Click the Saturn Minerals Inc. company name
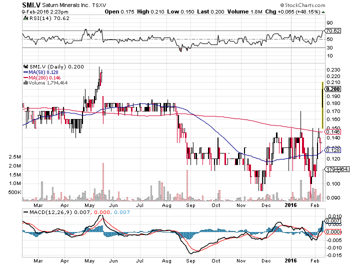 click(66, 5)
